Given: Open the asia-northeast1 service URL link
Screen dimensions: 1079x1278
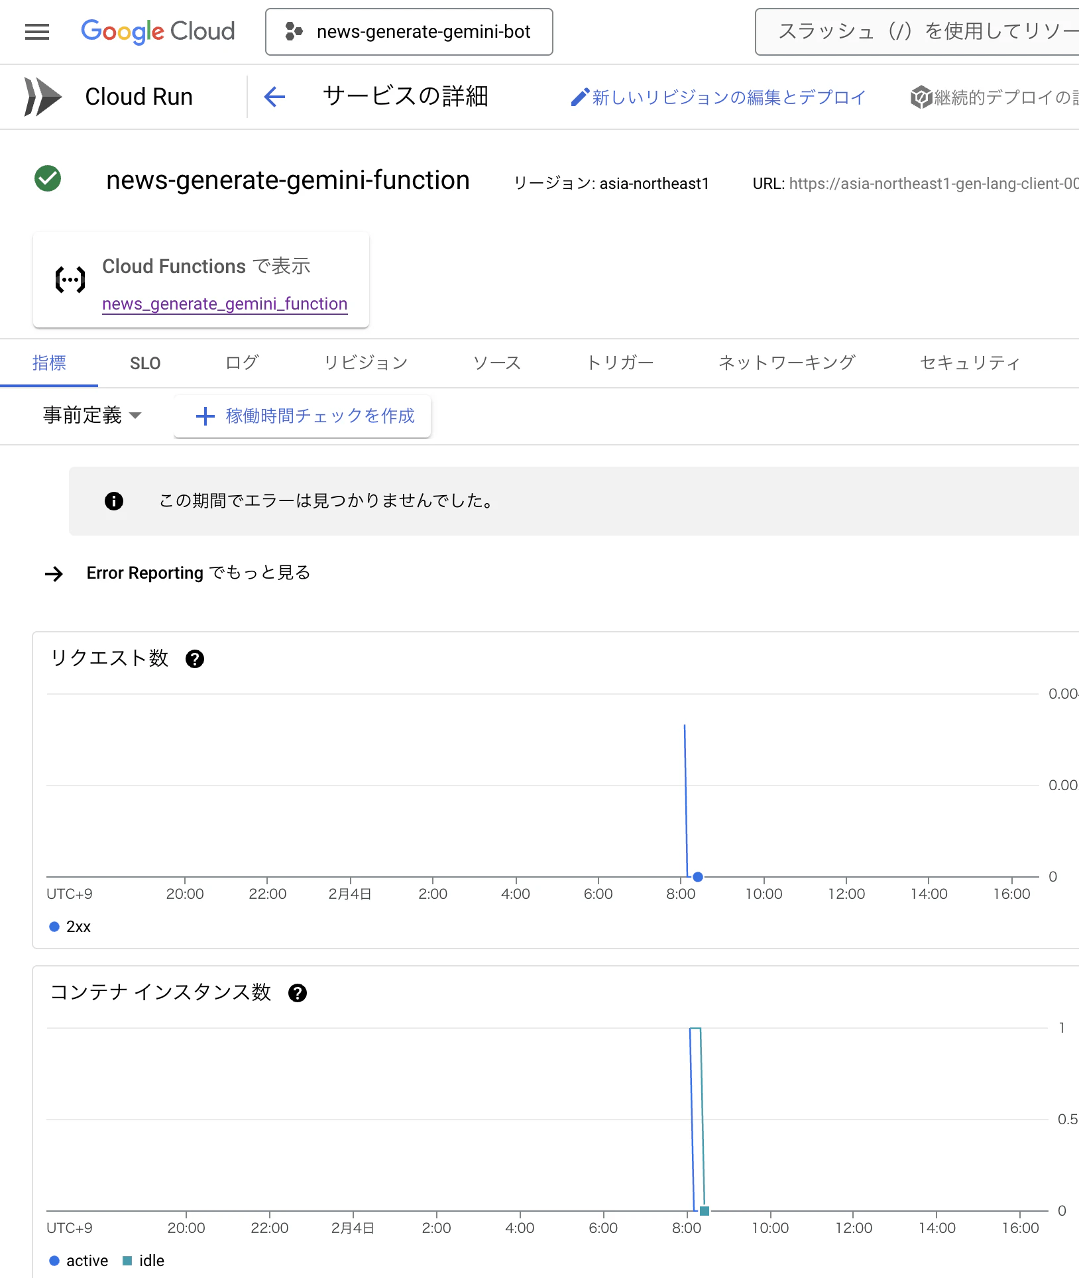Looking at the screenshot, I should pyautogui.click(x=934, y=184).
